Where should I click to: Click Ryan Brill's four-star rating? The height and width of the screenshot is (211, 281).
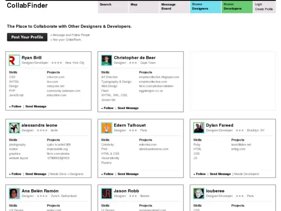click(x=57, y=63)
